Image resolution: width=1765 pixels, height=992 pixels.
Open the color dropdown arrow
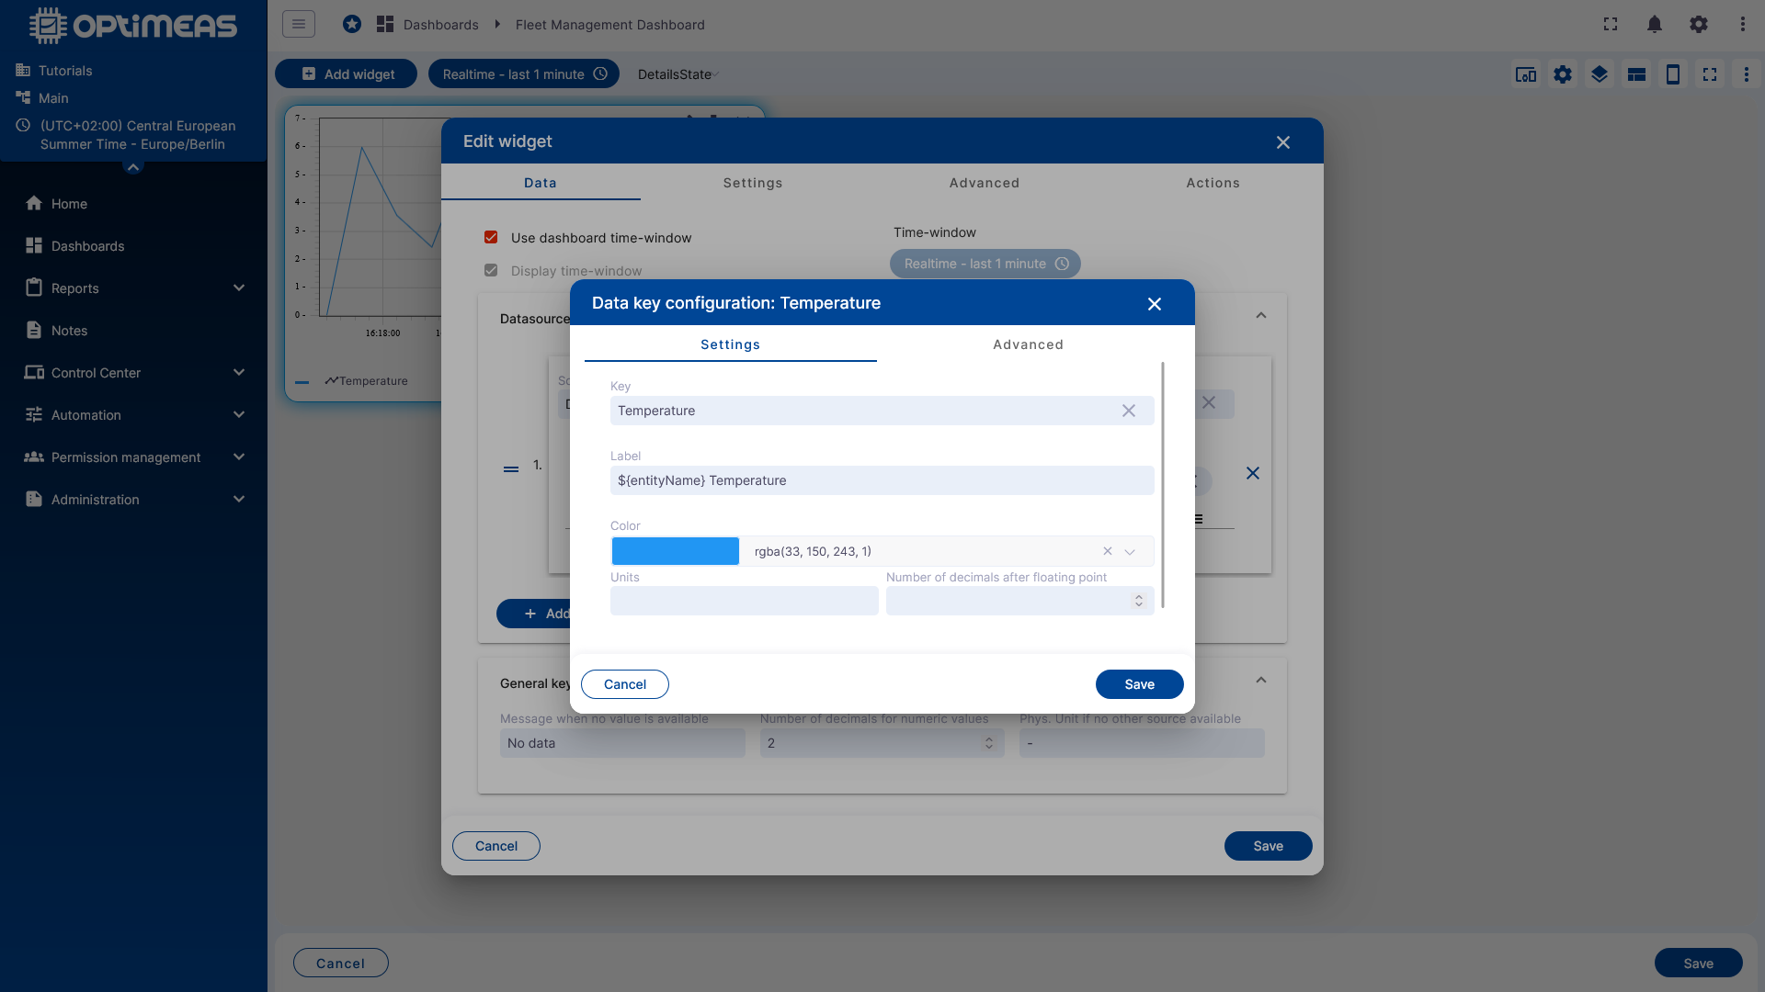1130,551
